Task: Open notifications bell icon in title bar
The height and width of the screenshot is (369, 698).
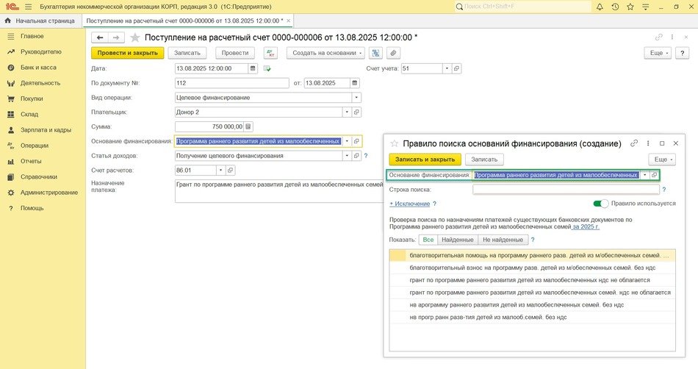Action: click(x=600, y=7)
